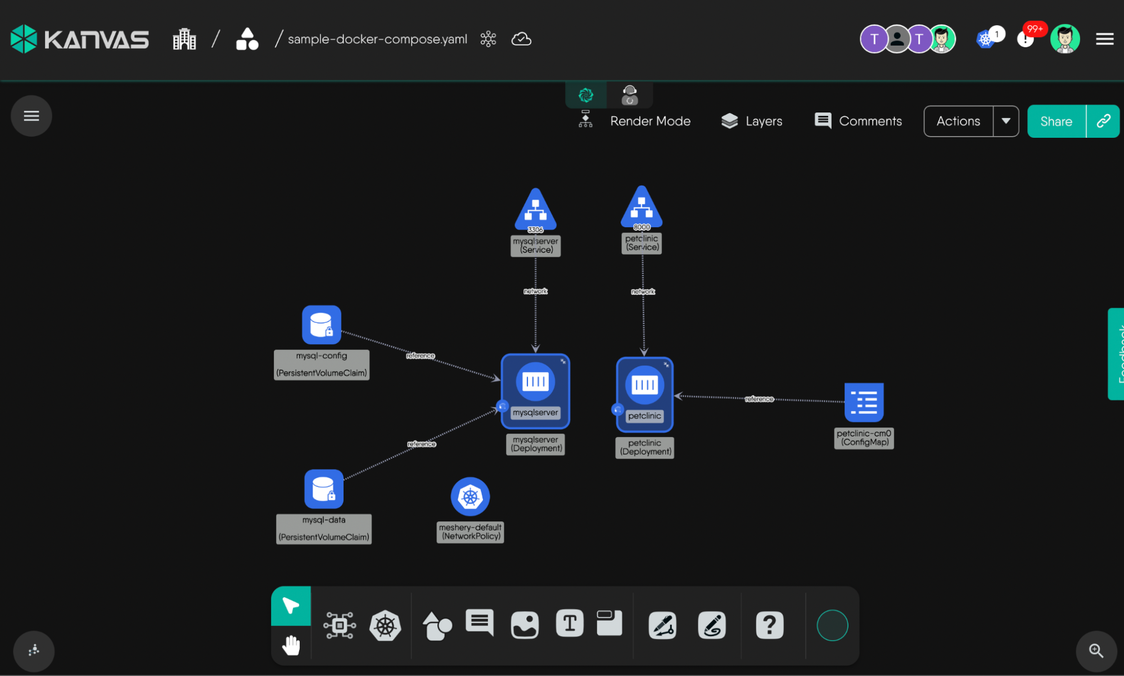Click the help question mark icon
1124x676 pixels.
pyautogui.click(x=769, y=625)
